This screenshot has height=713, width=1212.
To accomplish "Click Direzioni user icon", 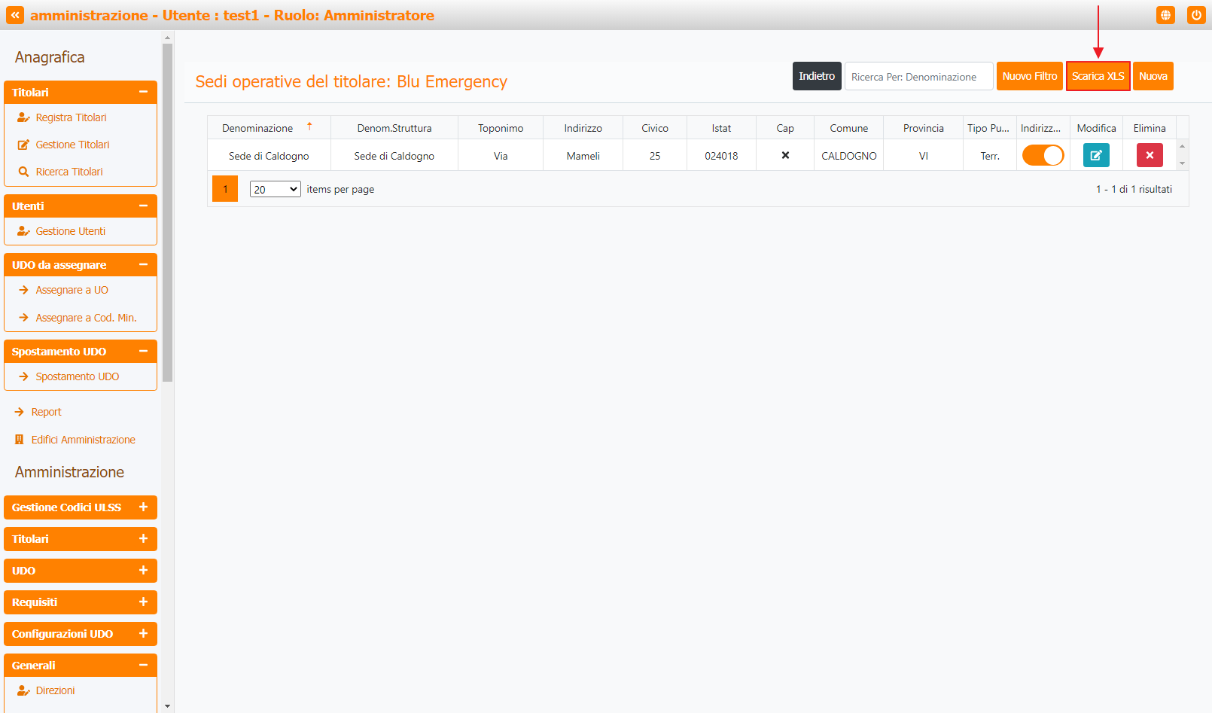I will coord(23,690).
